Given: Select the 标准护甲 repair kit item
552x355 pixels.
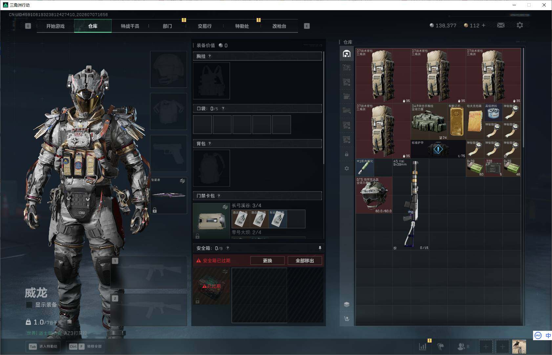Looking at the screenshot, I should click(438, 149).
